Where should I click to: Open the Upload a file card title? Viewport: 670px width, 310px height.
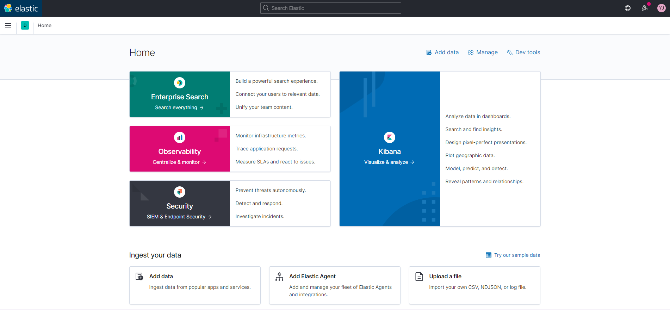445,277
